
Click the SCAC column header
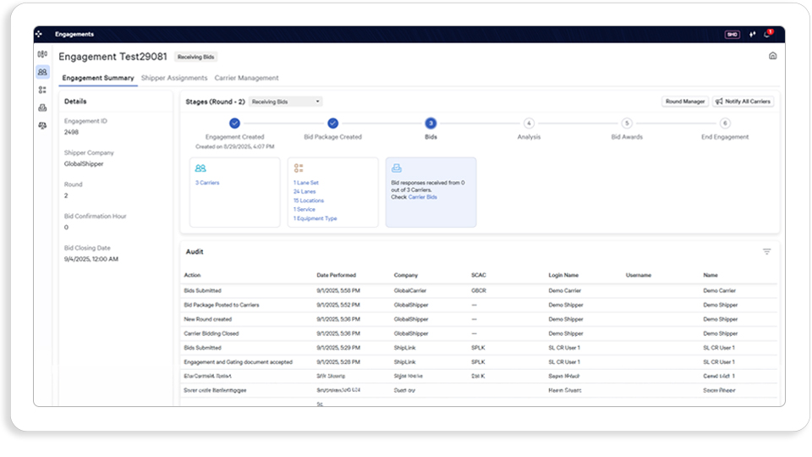coord(479,275)
